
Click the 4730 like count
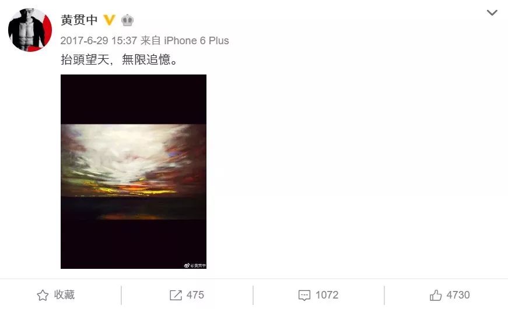pos(458,295)
